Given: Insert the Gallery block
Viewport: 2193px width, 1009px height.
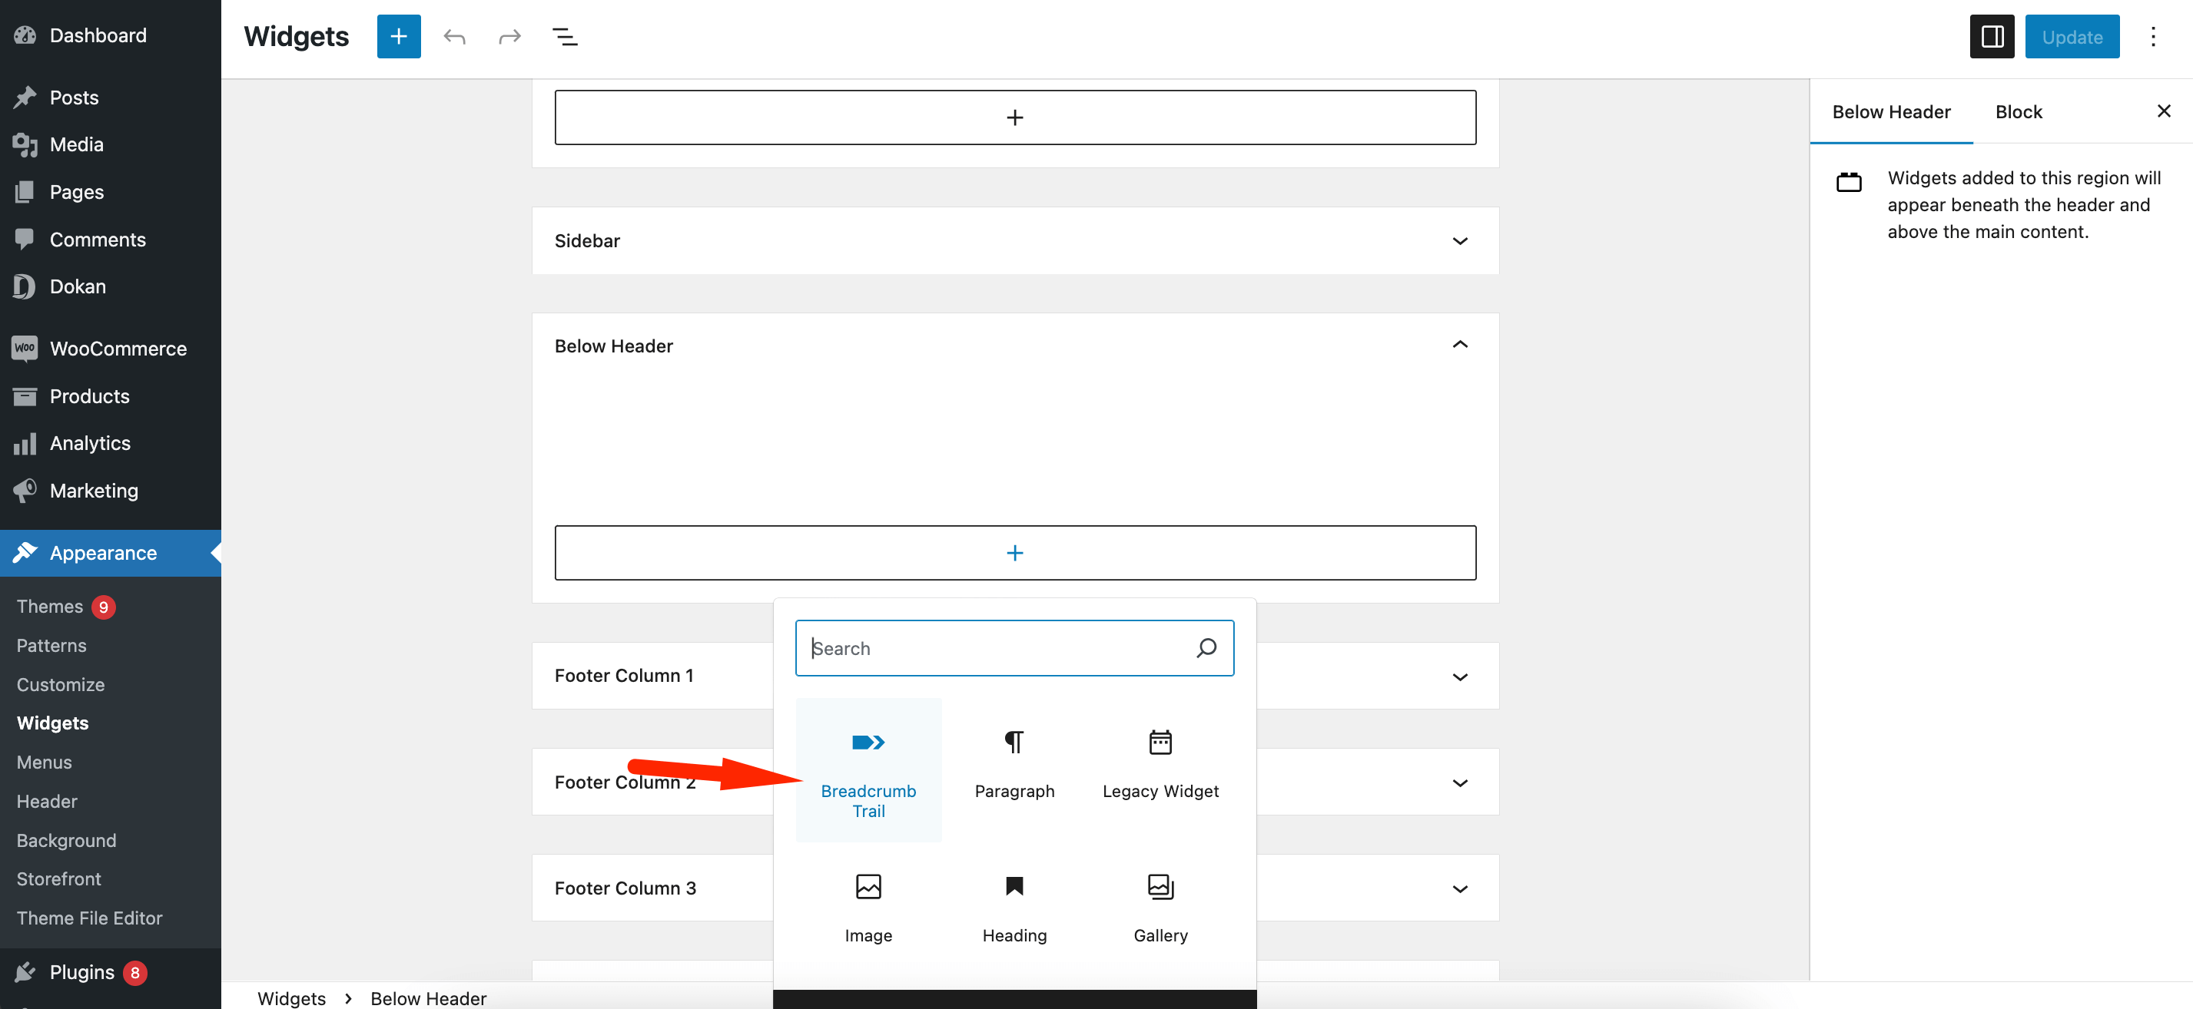Looking at the screenshot, I should 1160,908.
